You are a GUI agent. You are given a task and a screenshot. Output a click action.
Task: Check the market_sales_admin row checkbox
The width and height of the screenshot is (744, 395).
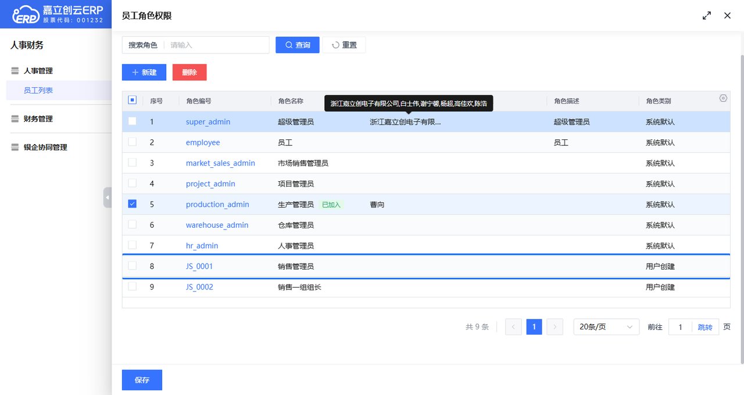pyautogui.click(x=132, y=163)
